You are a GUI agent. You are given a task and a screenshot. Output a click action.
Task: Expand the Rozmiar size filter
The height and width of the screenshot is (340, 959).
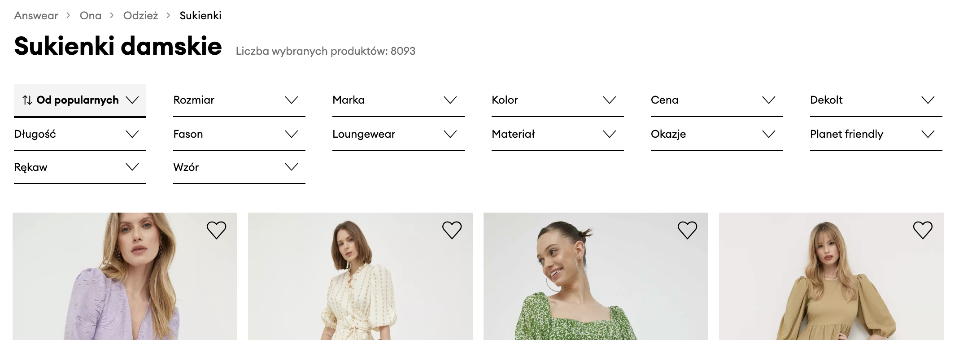239,100
